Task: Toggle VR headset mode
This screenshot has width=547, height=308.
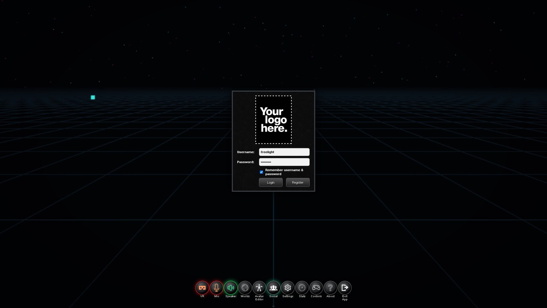Action: point(202,288)
